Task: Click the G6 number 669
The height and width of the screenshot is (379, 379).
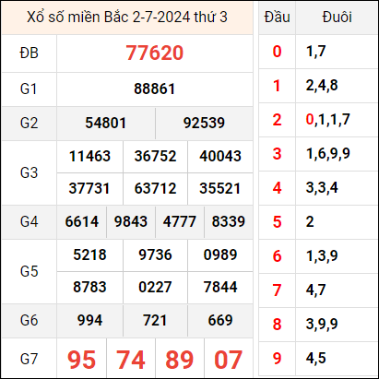Action: point(220,321)
